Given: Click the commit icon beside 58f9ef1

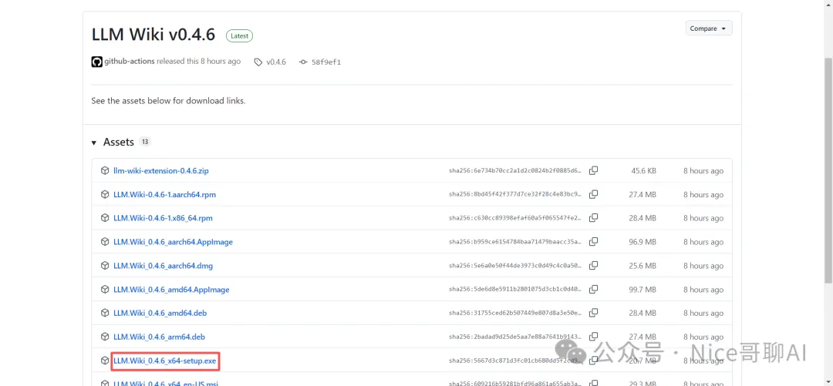Looking at the screenshot, I should coord(303,62).
